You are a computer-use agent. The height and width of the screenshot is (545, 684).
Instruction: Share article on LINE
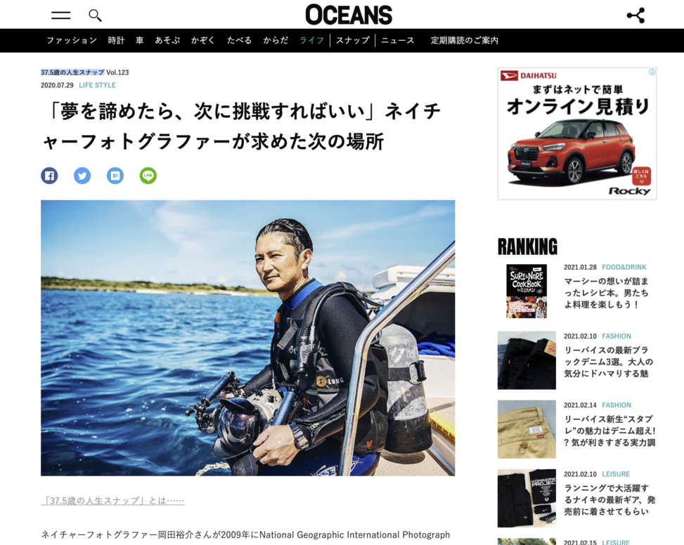tap(148, 176)
